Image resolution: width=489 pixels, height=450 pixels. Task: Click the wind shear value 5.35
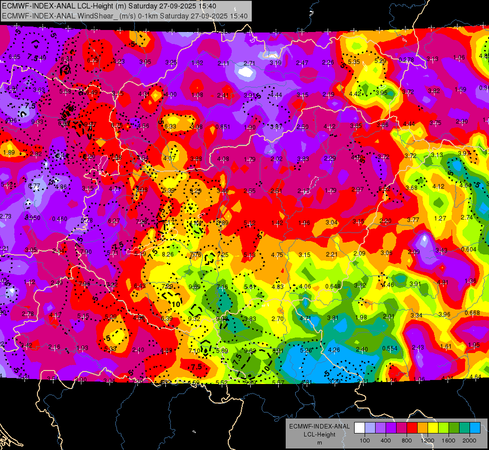click(354, 62)
